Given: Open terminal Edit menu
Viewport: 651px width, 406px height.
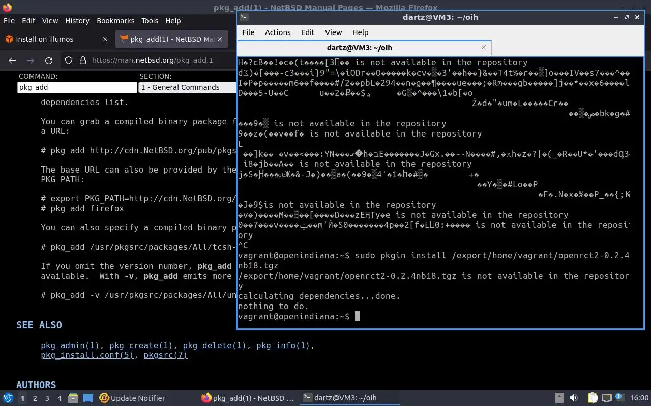Looking at the screenshot, I should pyautogui.click(x=308, y=32).
